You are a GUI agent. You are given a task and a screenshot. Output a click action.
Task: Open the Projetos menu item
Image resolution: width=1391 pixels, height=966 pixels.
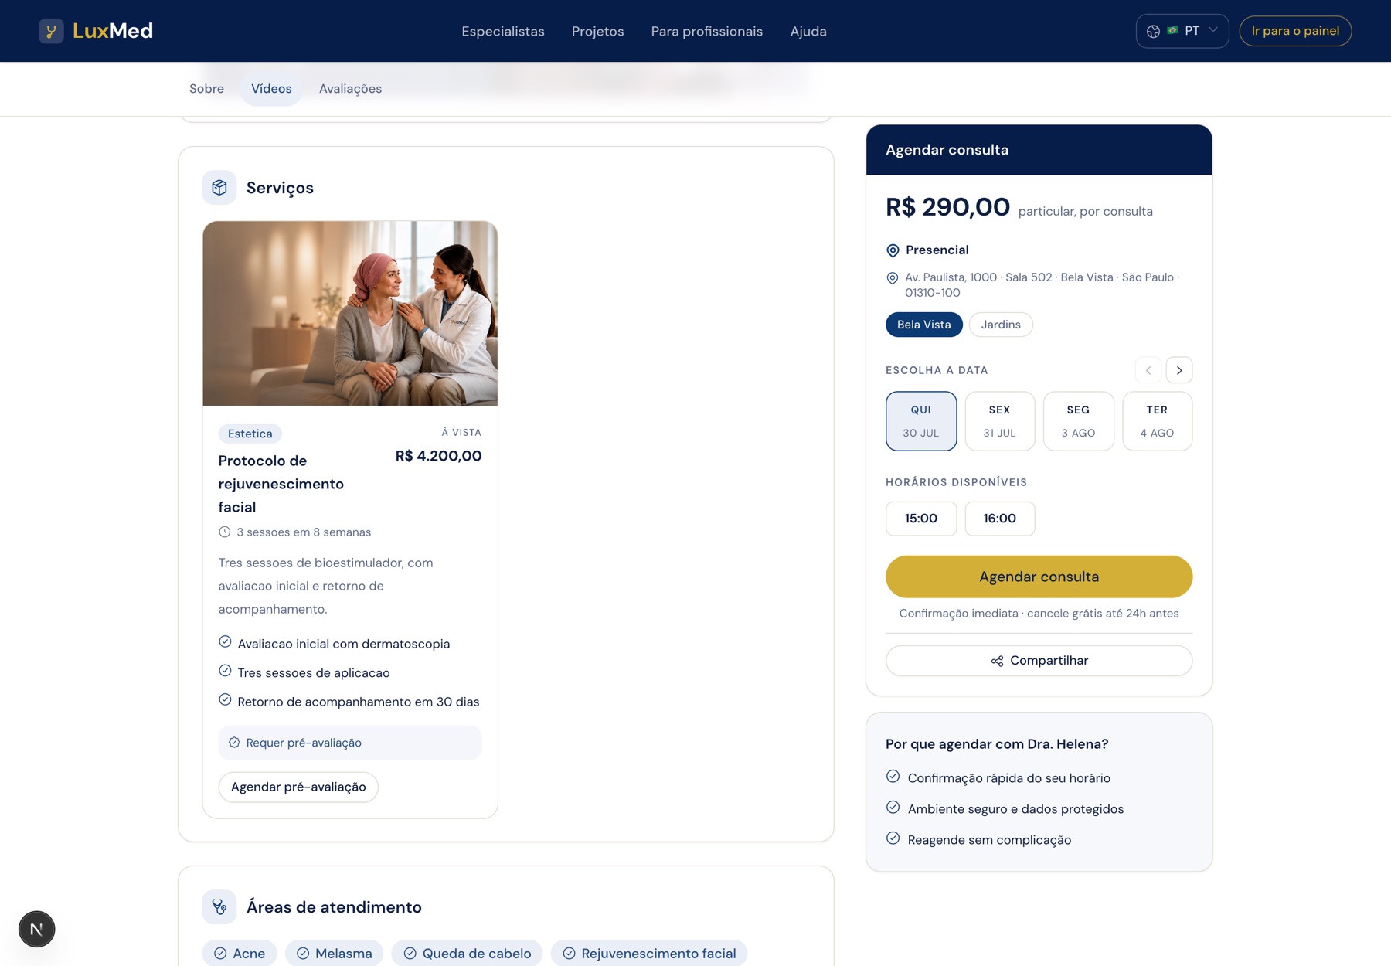pyautogui.click(x=597, y=31)
